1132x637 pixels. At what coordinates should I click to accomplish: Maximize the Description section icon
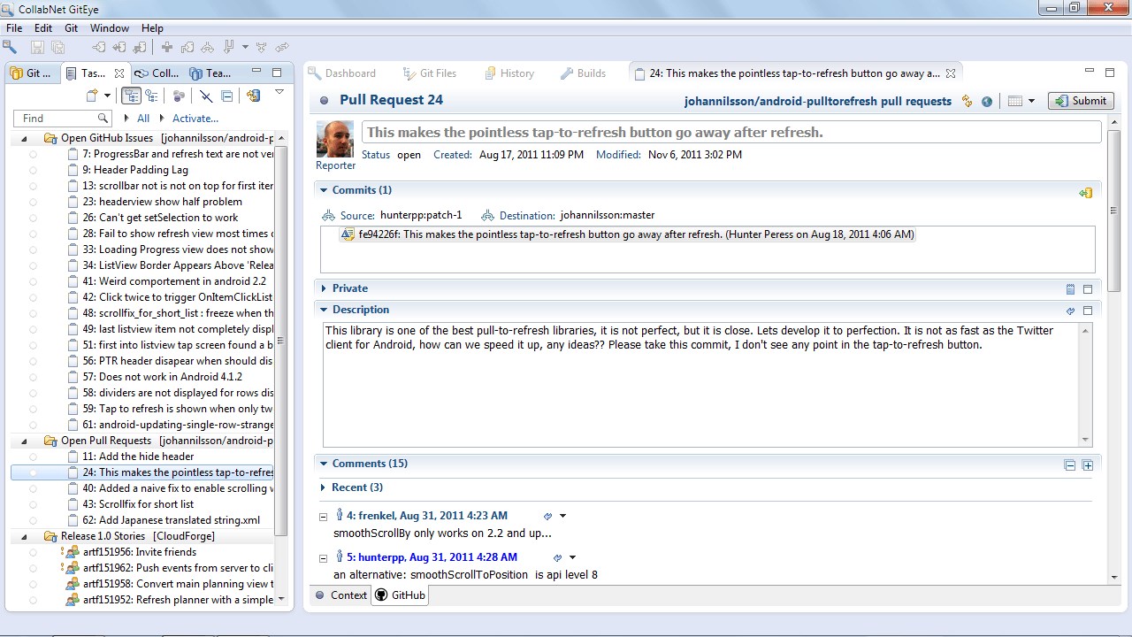point(1088,311)
